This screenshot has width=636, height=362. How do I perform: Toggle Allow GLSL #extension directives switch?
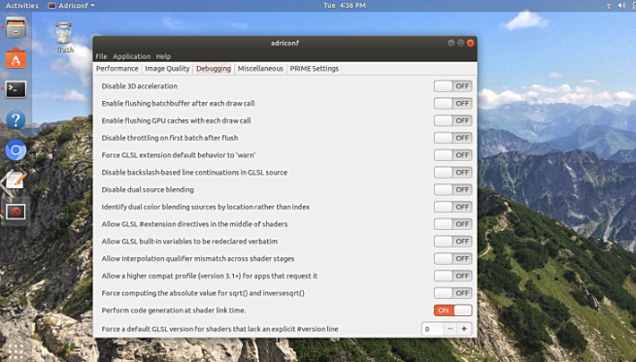(452, 224)
